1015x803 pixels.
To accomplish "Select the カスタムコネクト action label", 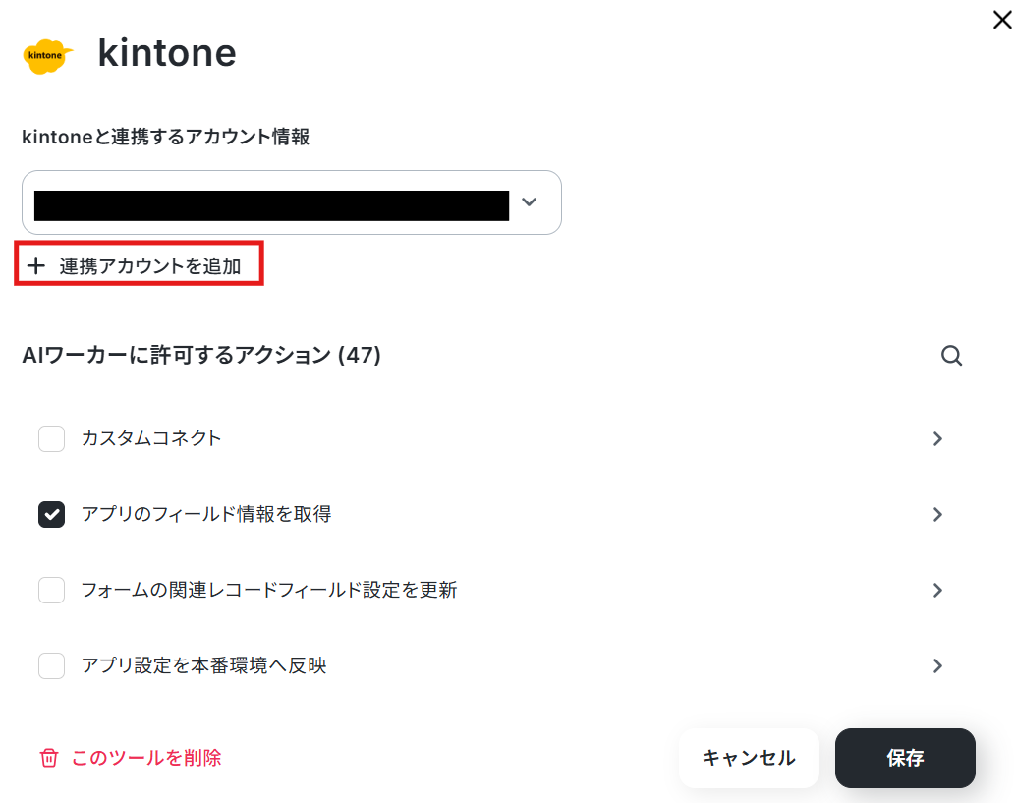I will 151,438.
